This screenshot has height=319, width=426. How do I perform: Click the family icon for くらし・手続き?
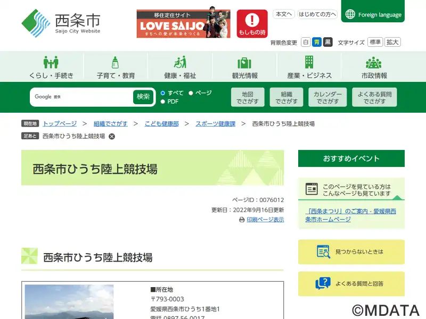[51, 62]
